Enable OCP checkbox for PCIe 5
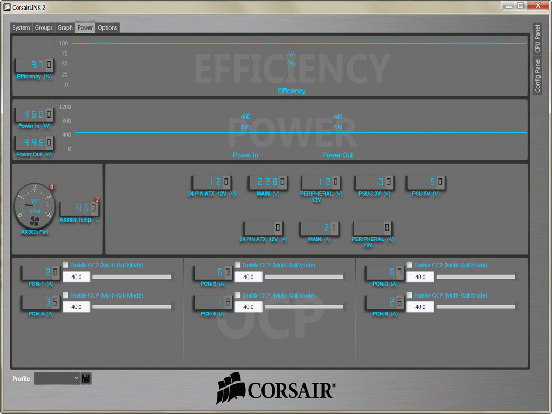Screen dimensions: 552x414 click(238, 295)
